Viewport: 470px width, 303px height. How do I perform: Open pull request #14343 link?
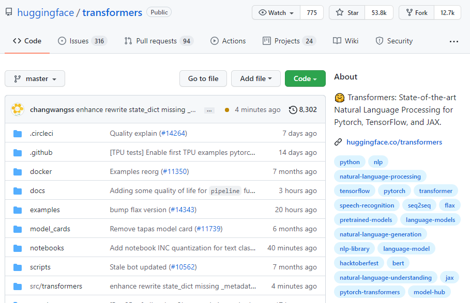pos(183,210)
